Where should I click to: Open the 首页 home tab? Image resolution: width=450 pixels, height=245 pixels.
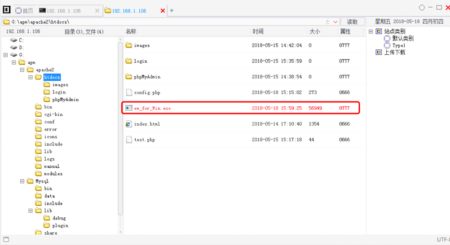pyautogui.click(x=24, y=11)
